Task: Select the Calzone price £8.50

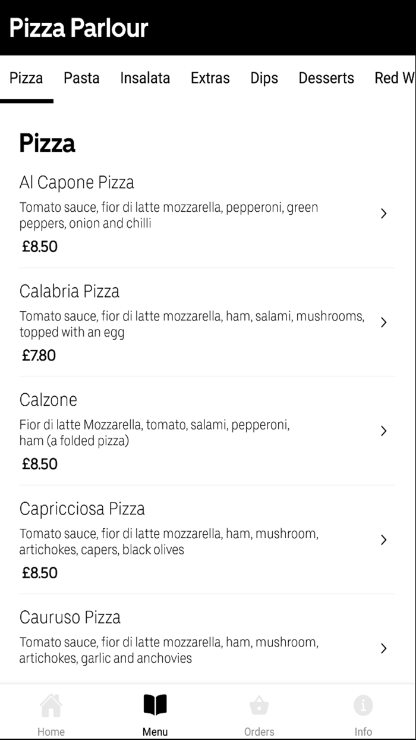Action: tap(40, 464)
